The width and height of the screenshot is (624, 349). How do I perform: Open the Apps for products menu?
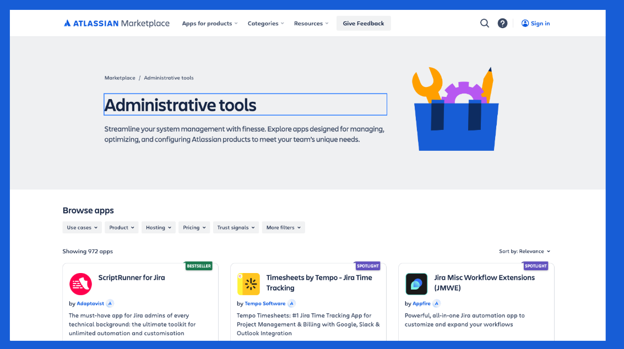tap(209, 23)
